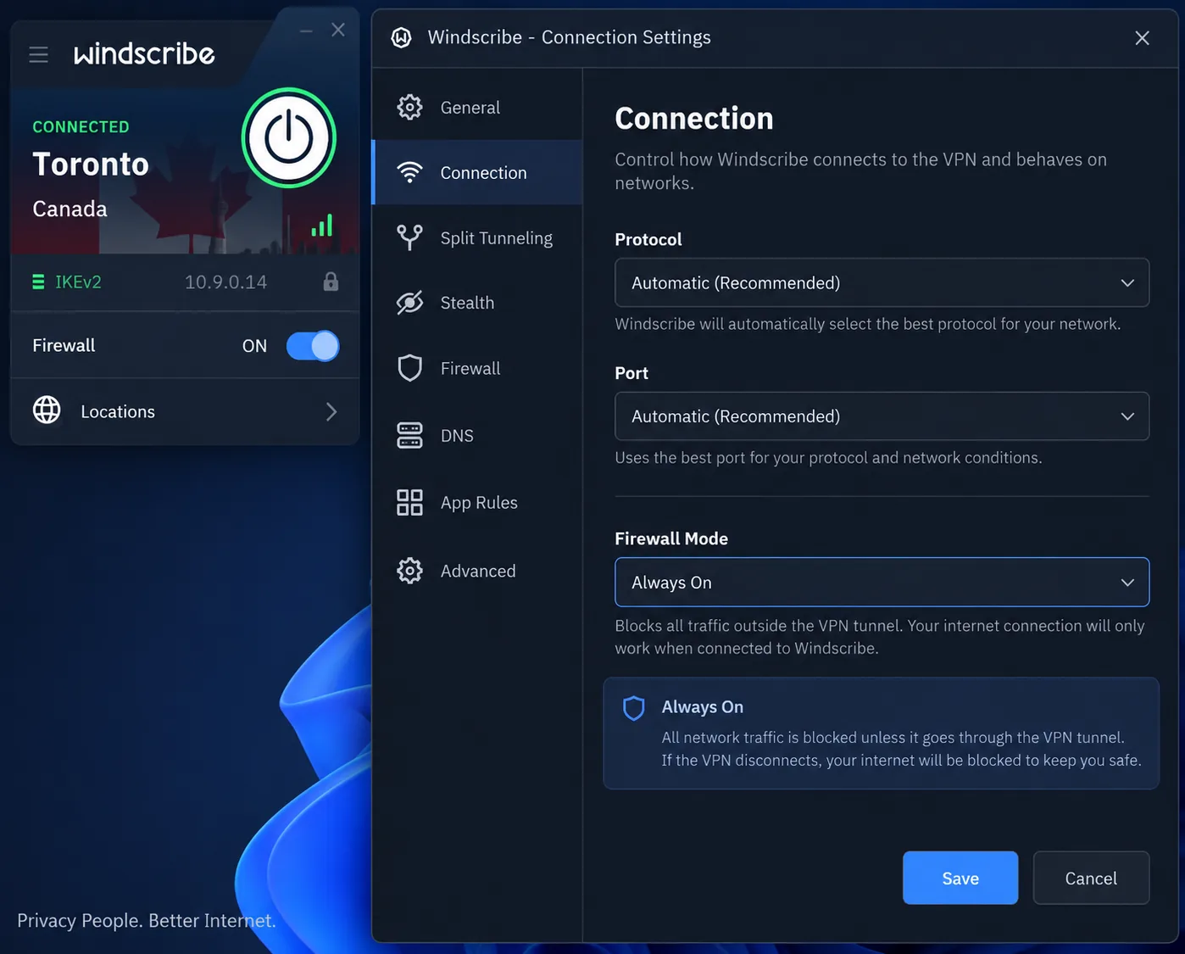
Task: Close the Connection Settings window
Action: [1142, 38]
